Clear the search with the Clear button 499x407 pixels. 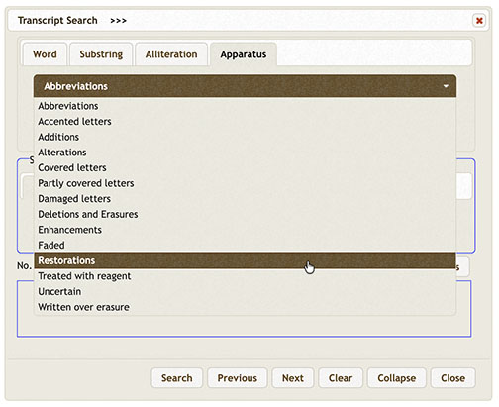tap(341, 378)
